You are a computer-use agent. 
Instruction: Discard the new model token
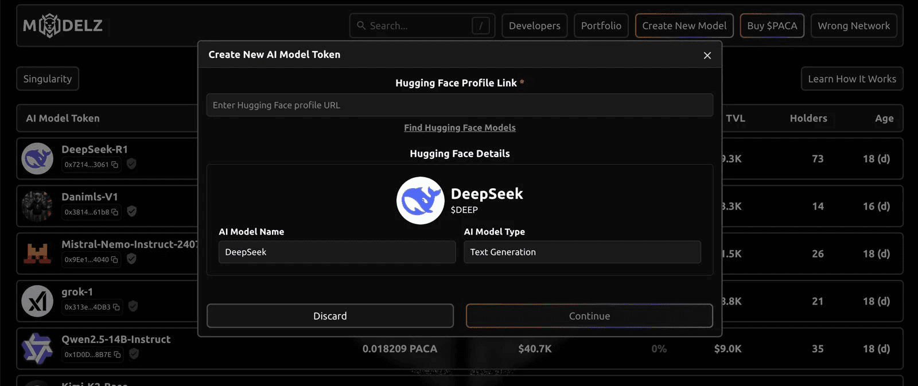tap(330, 316)
